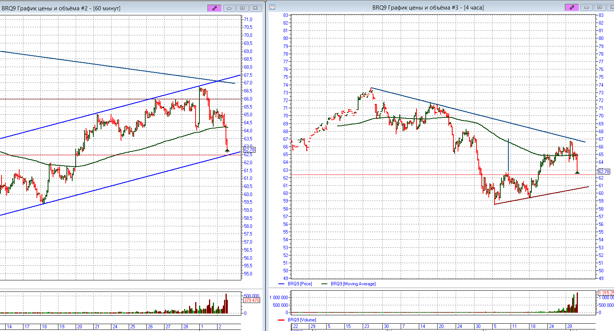Viewport: 614px width, 331px height.
Task: Click the green triangle marker on the 60-minute chart
Action: point(227,150)
